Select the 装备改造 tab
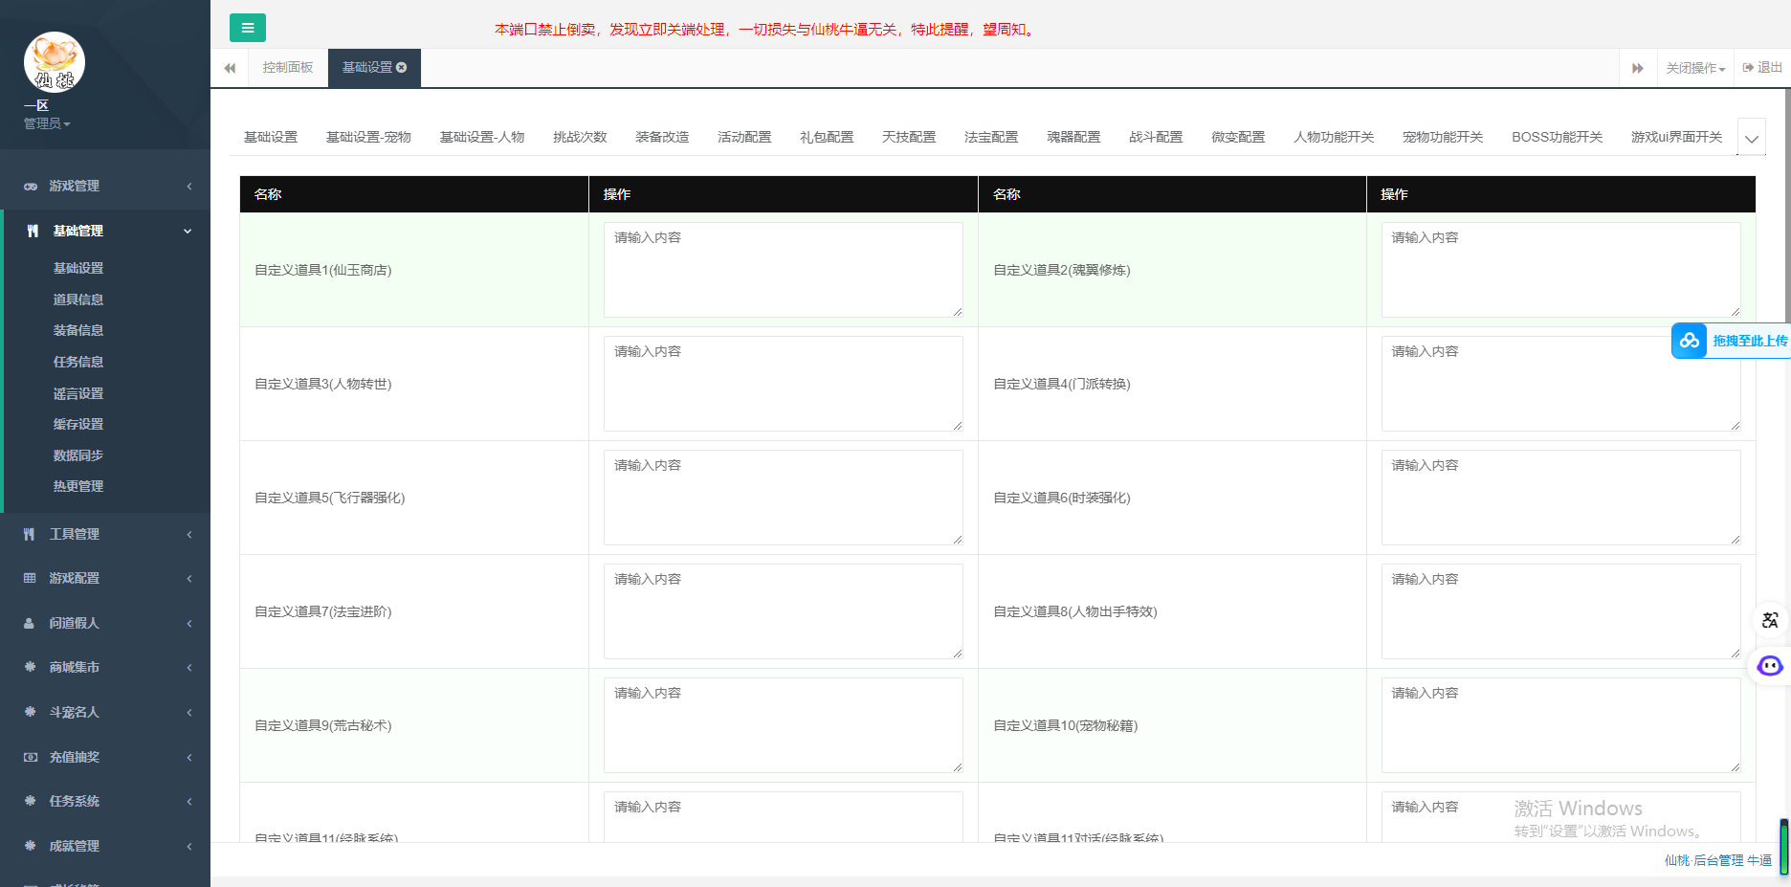This screenshot has width=1791, height=887. point(662,137)
